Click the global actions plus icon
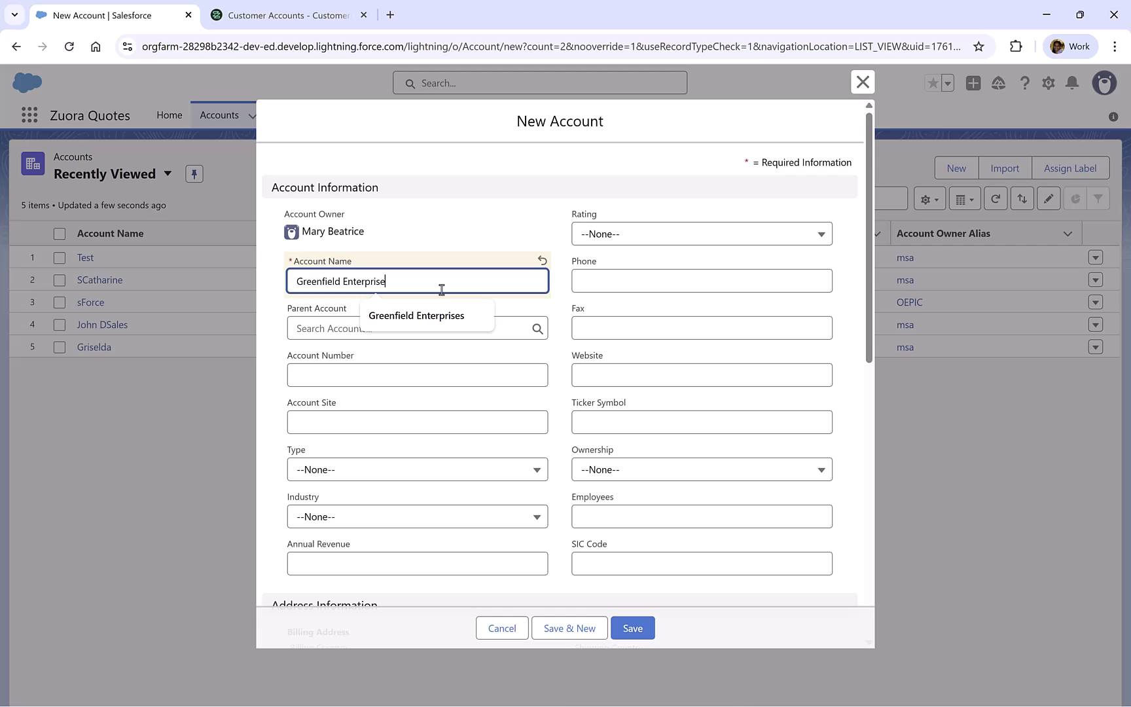The image size is (1131, 707). click(x=973, y=83)
